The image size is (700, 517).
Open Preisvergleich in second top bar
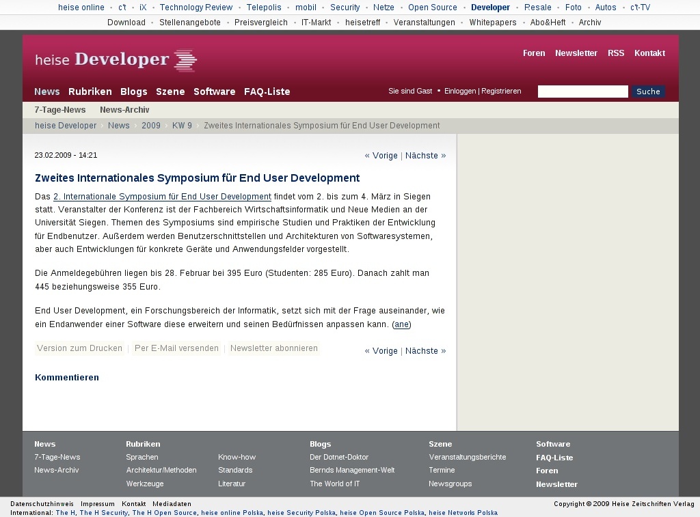pyautogui.click(x=260, y=23)
